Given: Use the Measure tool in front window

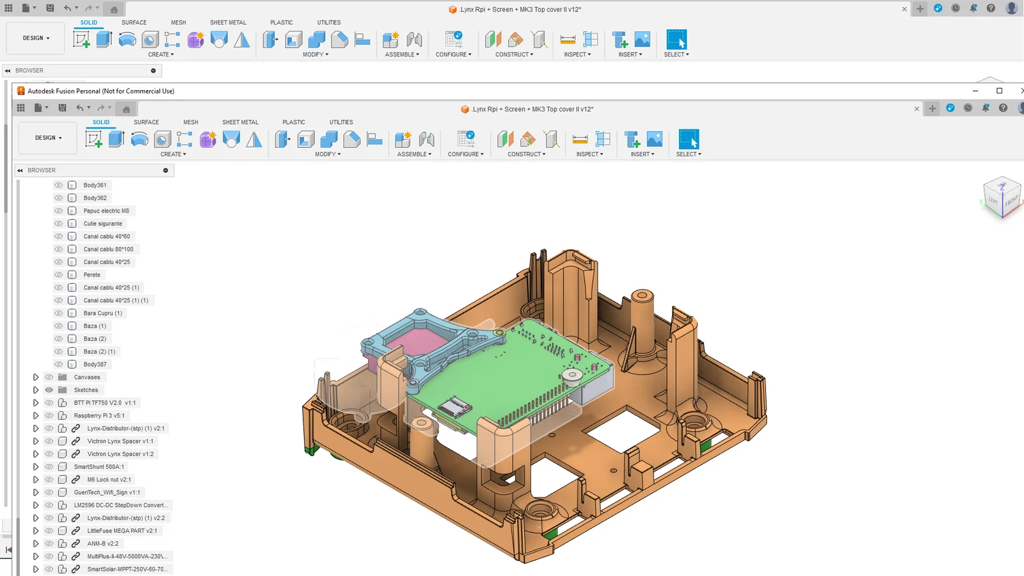Looking at the screenshot, I should point(580,139).
